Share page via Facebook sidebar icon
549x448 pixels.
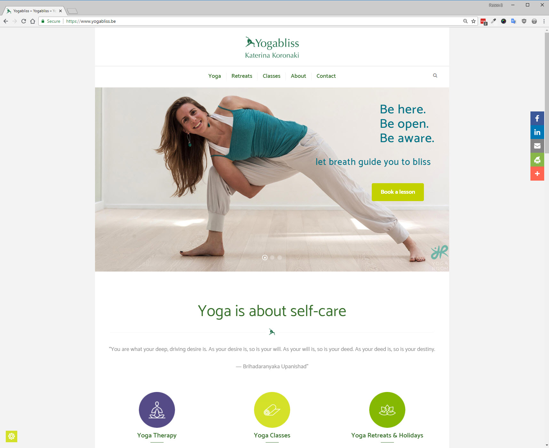tap(537, 118)
